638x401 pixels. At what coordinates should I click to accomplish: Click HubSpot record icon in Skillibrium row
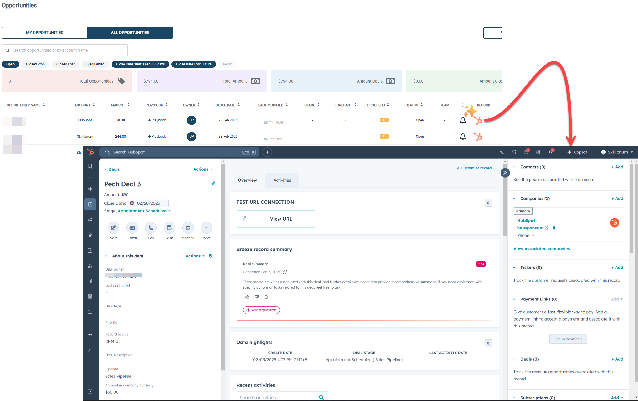pos(478,137)
